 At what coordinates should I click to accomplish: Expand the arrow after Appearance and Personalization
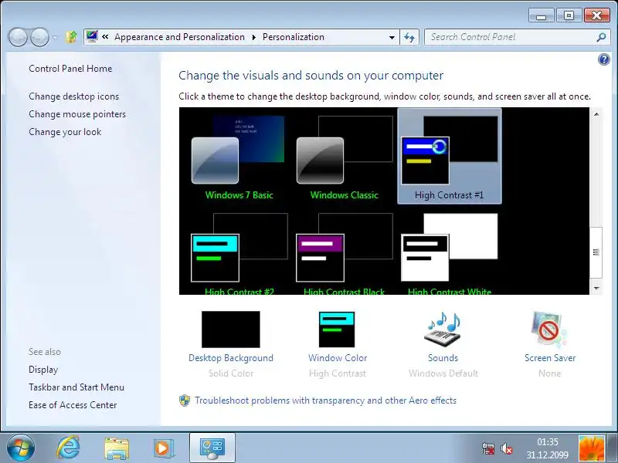pos(254,37)
